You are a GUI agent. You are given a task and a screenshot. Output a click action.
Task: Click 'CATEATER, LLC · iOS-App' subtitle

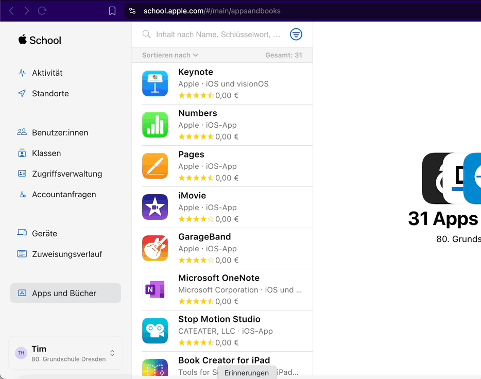(226, 331)
